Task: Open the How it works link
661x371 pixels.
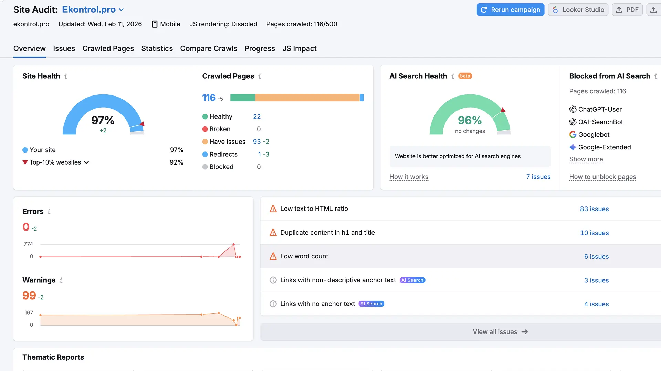Action: [x=409, y=177]
